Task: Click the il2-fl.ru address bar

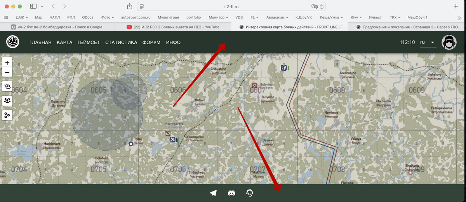Action: tap(233, 6)
